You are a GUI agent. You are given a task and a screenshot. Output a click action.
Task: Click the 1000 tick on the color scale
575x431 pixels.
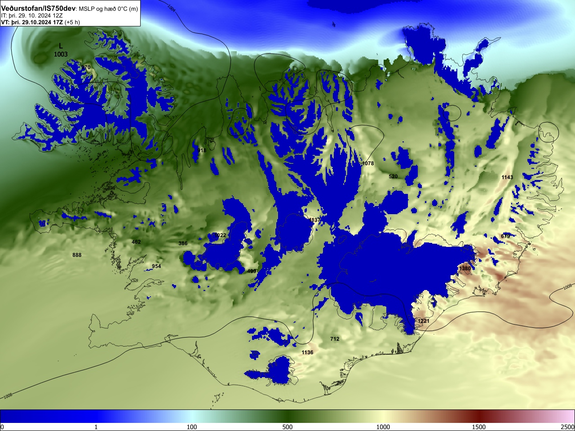383,427
